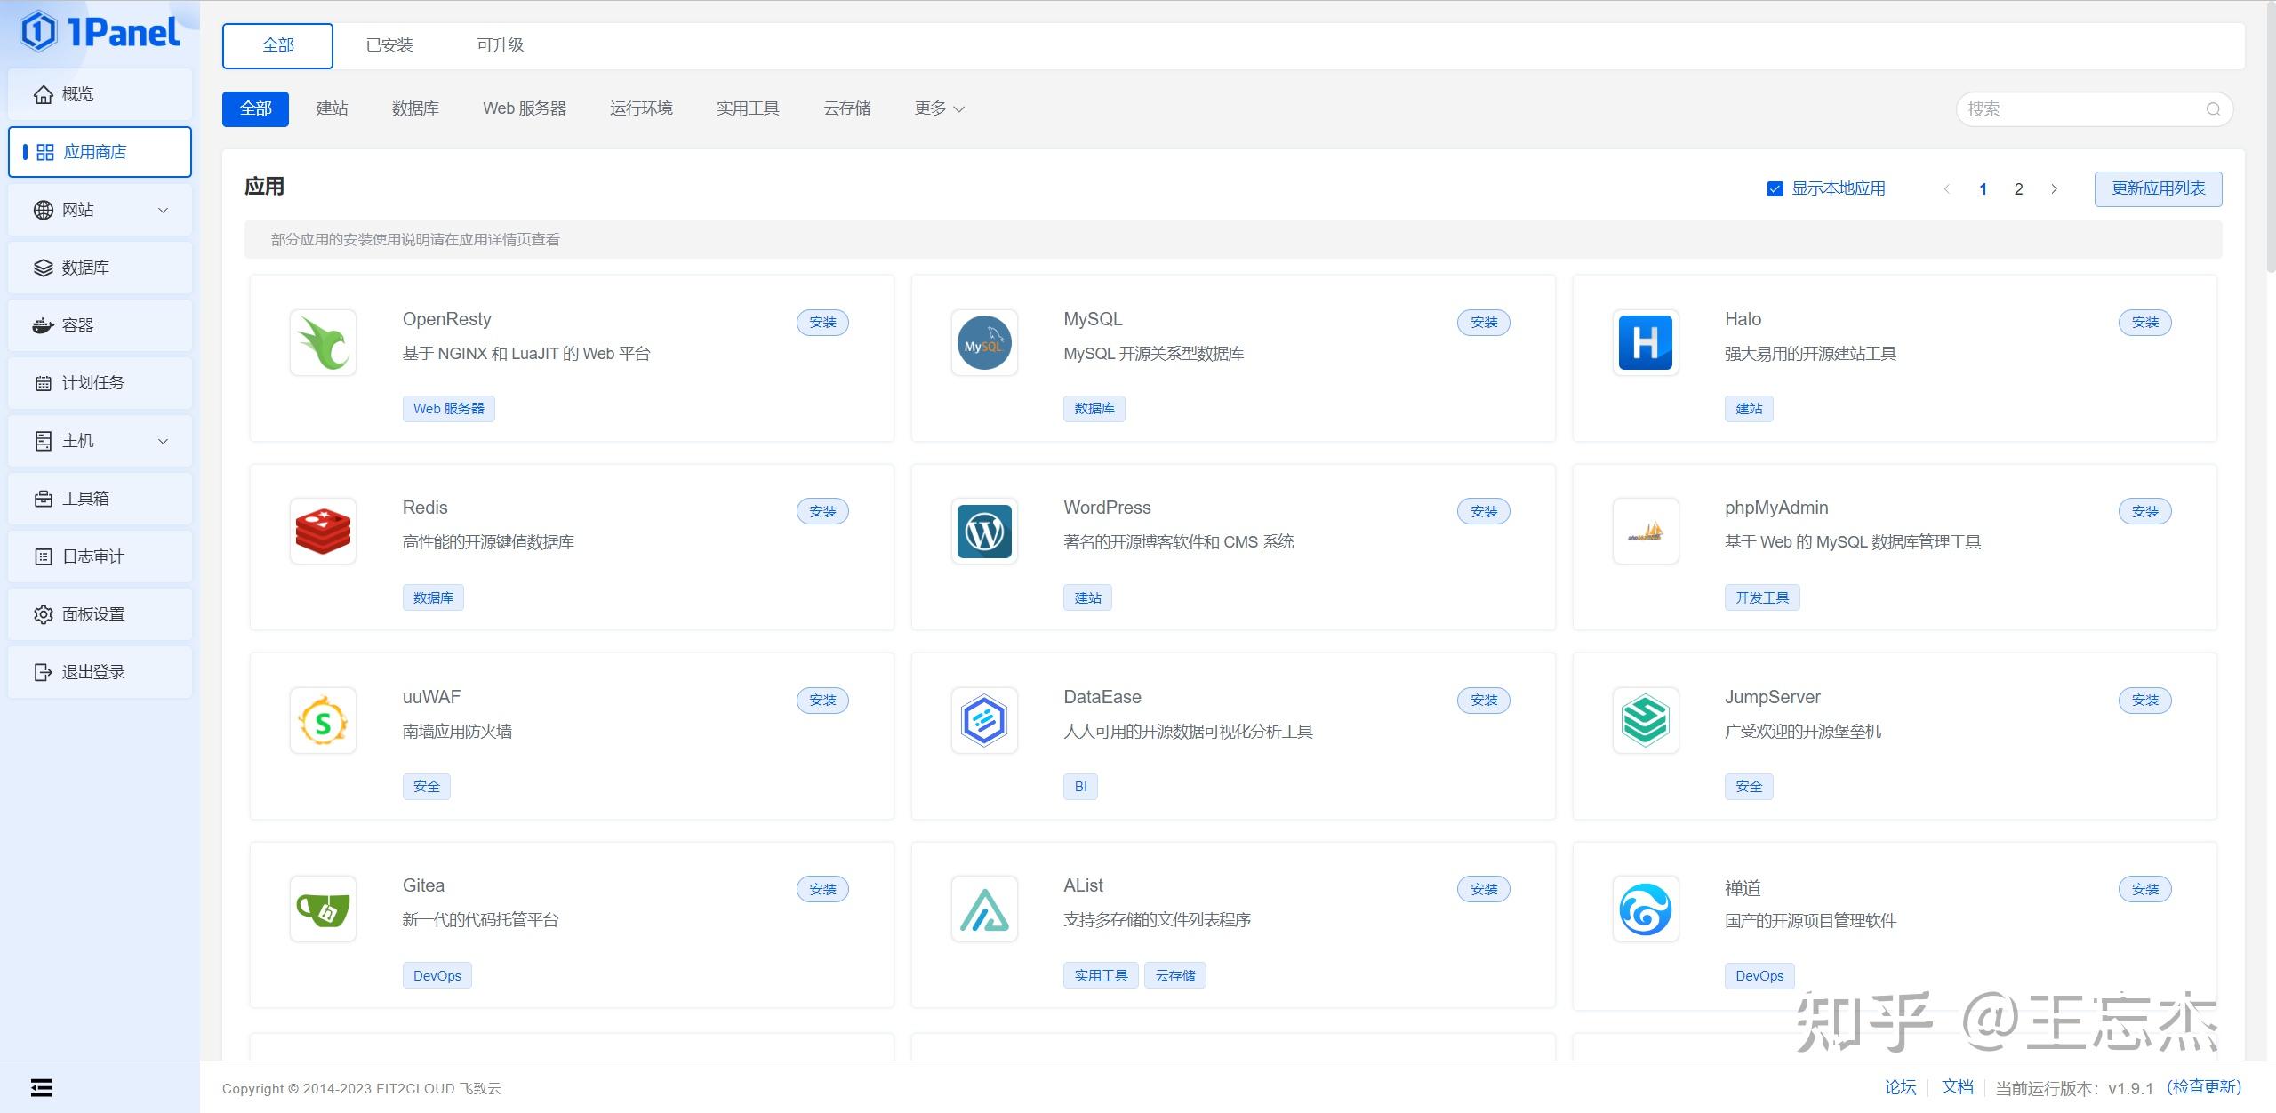Click the Redis app icon
Screen dimensions: 2276x1113
(x=323, y=531)
